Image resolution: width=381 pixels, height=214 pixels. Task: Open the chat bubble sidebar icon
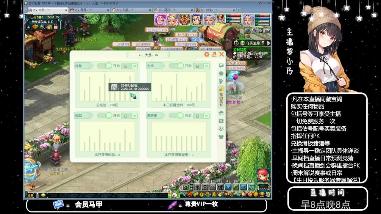(221, 65)
